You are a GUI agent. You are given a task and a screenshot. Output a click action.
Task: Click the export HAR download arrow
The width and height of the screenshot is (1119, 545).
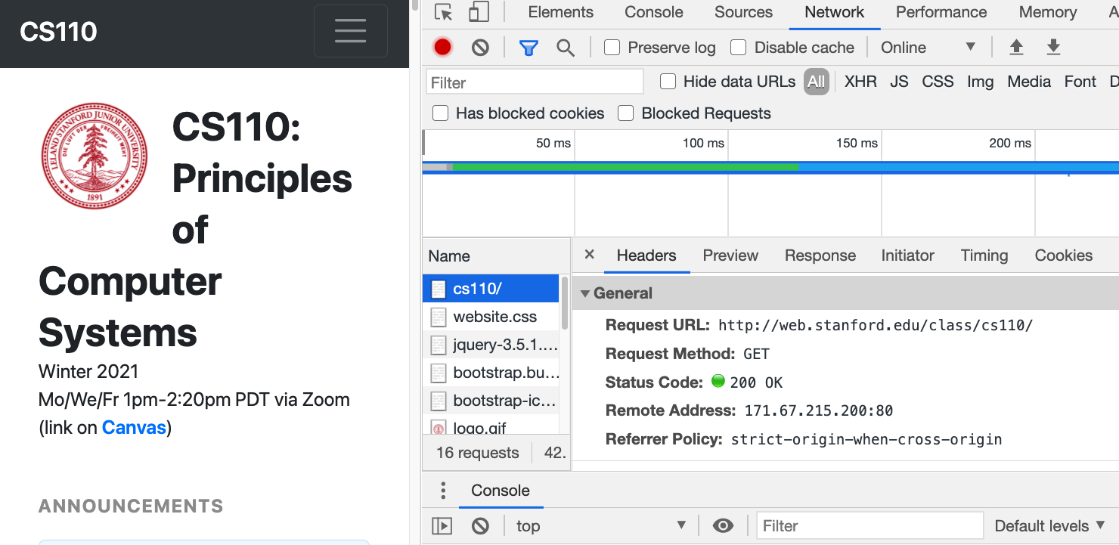[x=1053, y=48]
